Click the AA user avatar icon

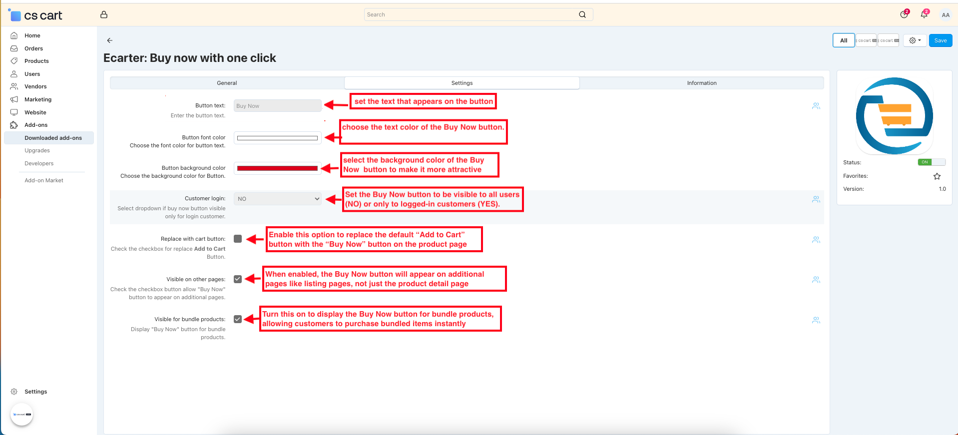click(945, 15)
